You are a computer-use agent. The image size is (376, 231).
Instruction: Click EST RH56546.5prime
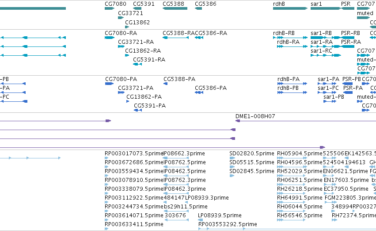pos(300,216)
